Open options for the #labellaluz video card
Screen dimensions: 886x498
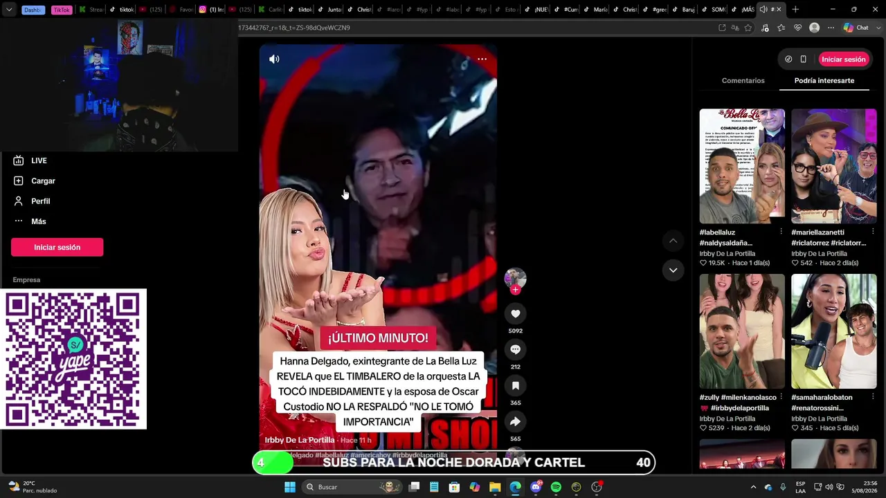[781, 232]
